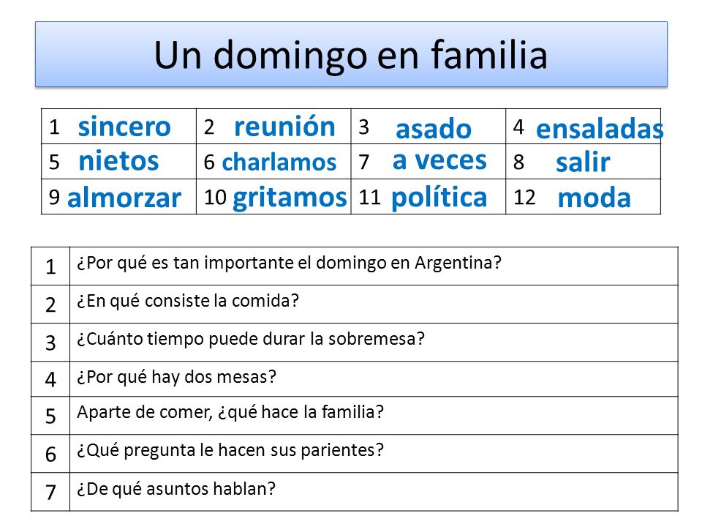
Task: Click question about domingo en Argentina
Action: [290, 263]
